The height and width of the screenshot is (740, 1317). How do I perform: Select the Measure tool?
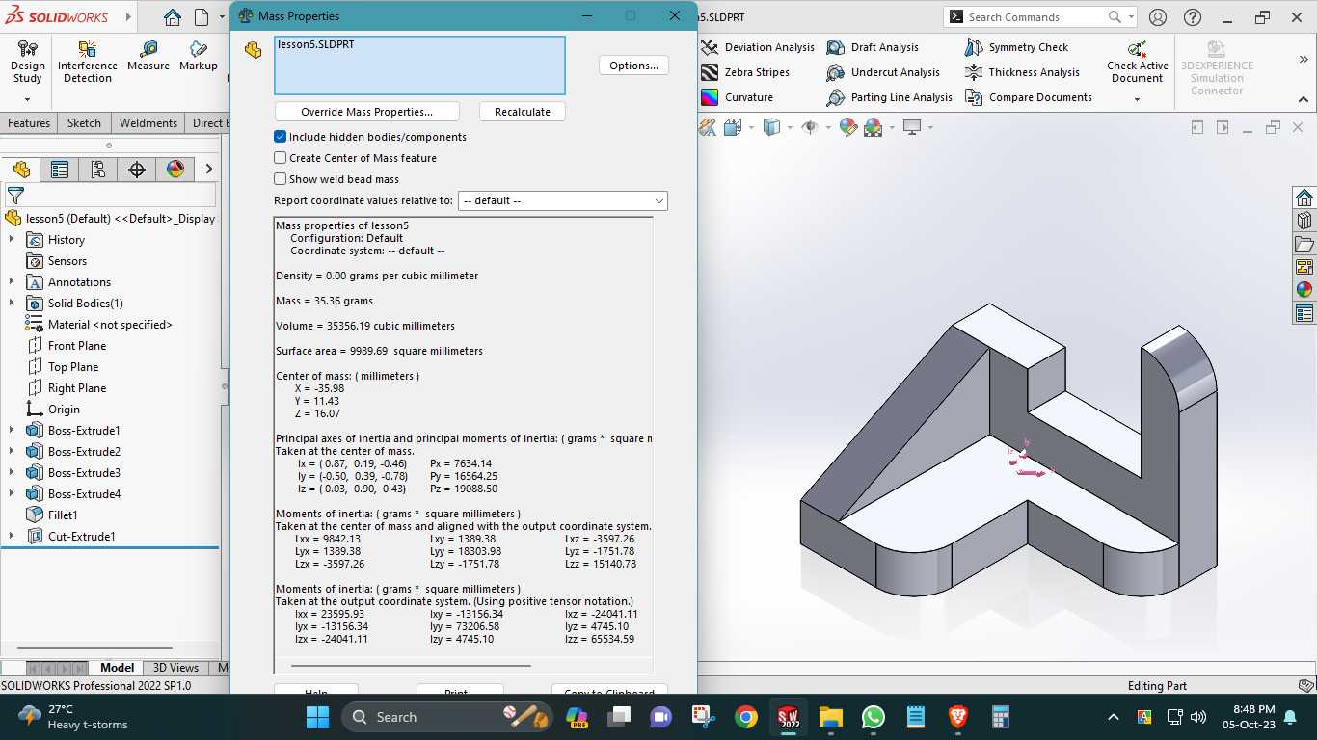pyautogui.click(x=148, y=56)
